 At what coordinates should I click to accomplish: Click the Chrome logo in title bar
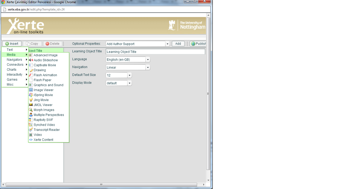pyautogui.click(x=3, y=2)
